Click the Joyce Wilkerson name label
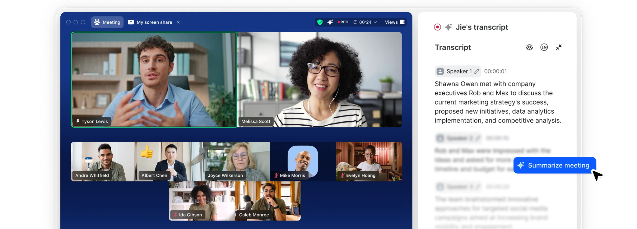 225,175
